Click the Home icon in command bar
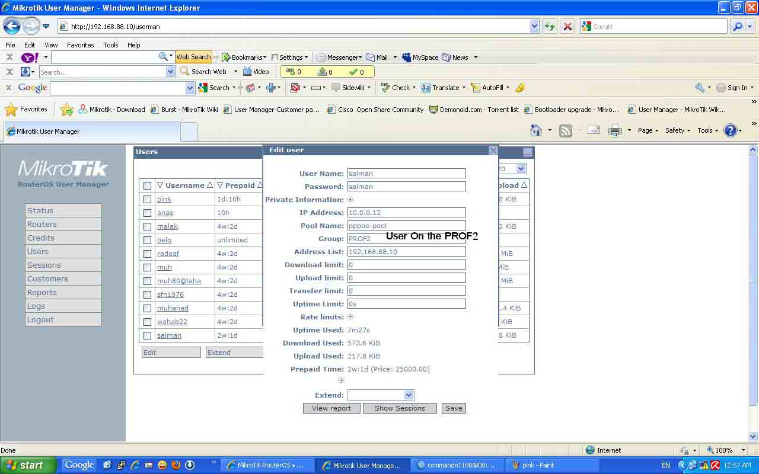 (x=536, y=130)
